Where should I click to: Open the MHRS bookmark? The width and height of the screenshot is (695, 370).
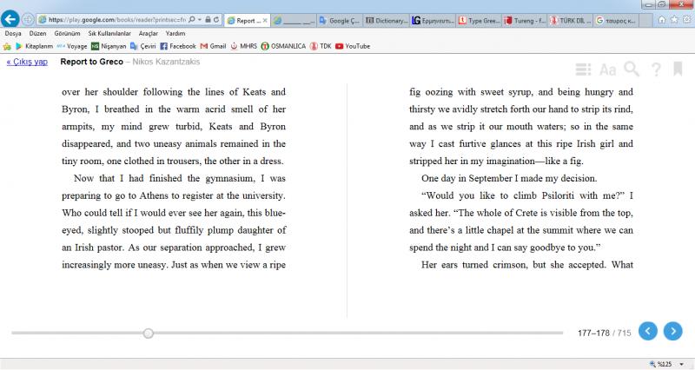244,46
